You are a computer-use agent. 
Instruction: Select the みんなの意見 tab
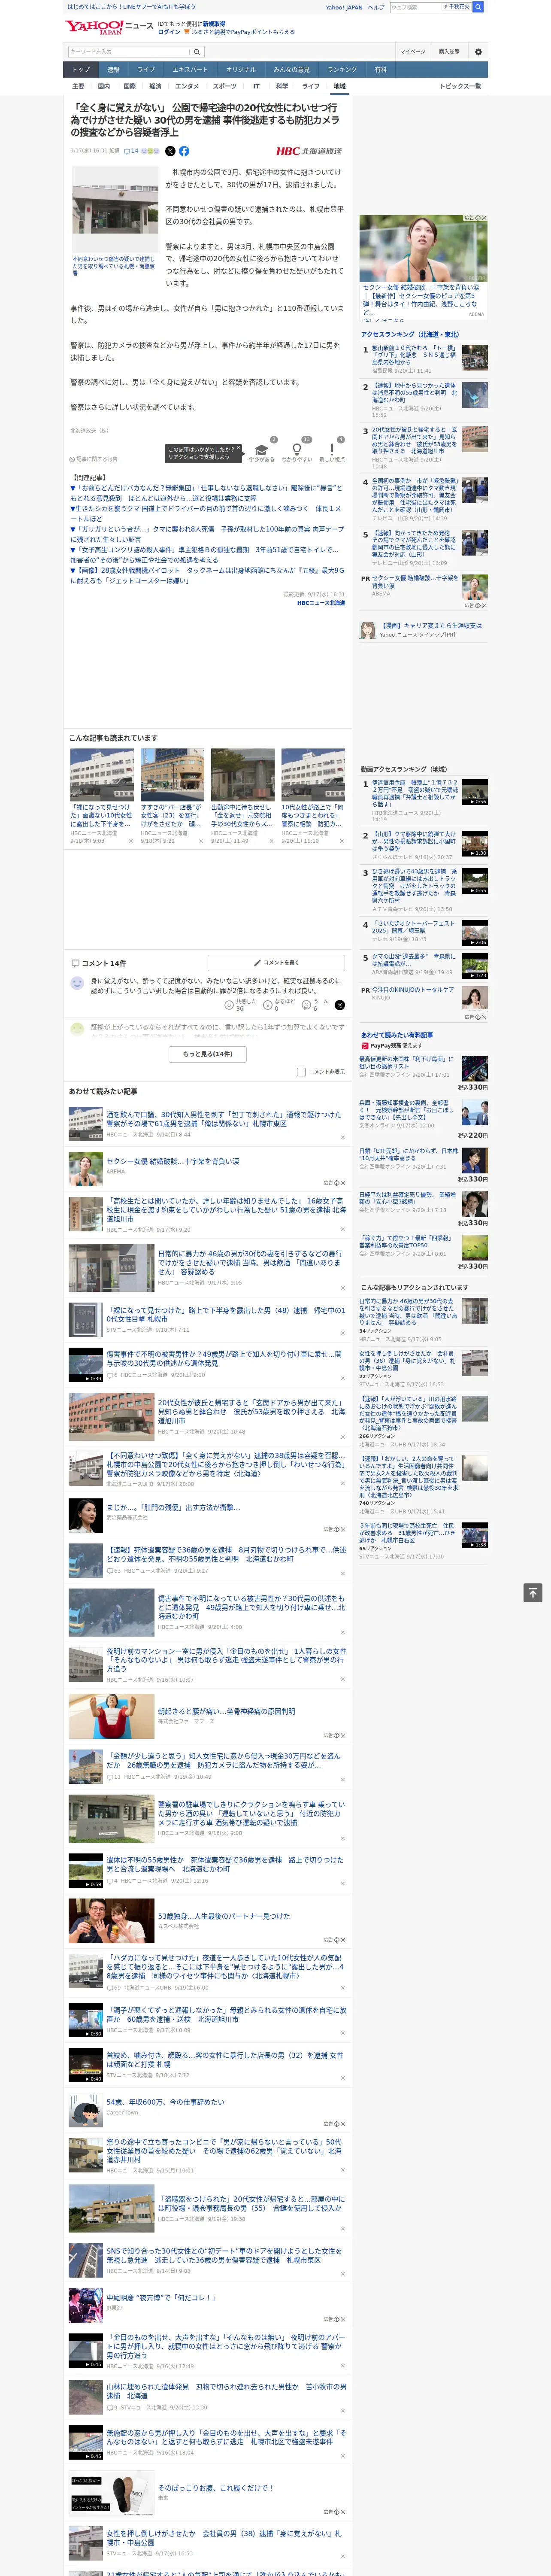click(x=291, y=70)
